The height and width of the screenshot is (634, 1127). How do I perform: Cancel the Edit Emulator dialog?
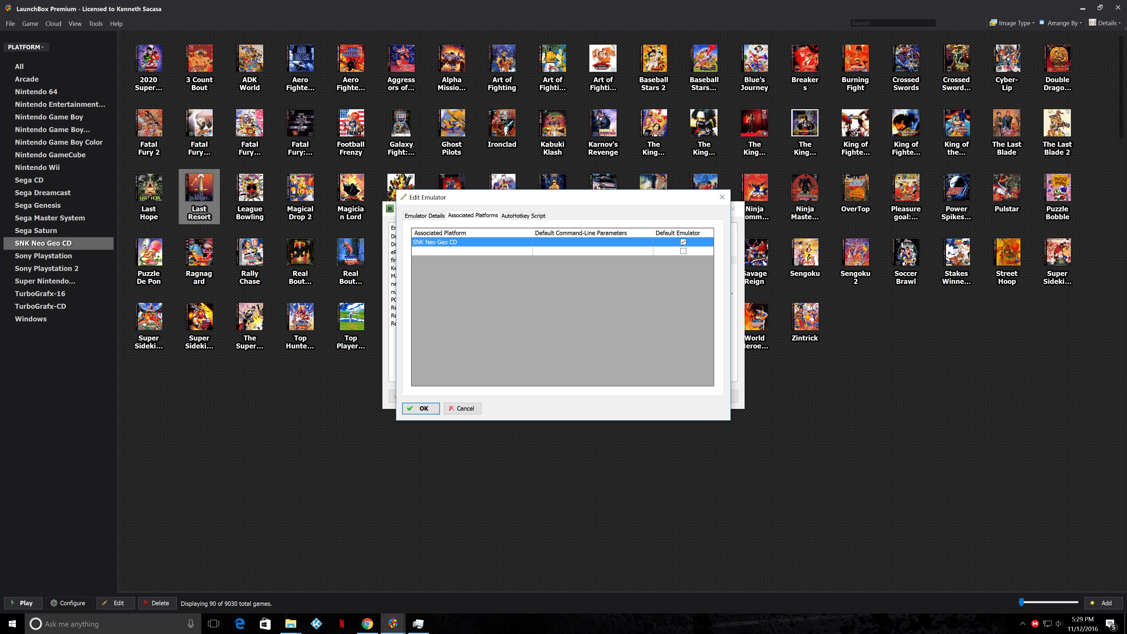(463, 408)
